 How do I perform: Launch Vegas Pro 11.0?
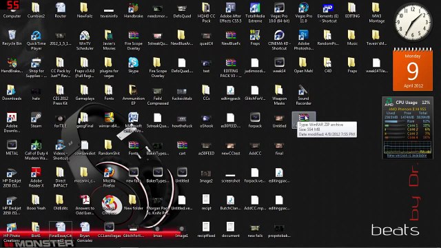[x=303, y=12]
